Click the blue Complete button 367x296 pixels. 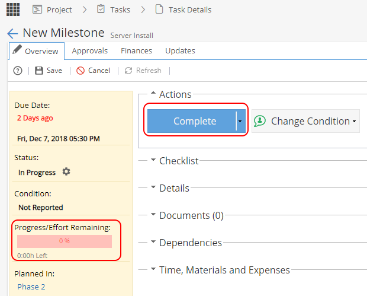tap(192, 121)
